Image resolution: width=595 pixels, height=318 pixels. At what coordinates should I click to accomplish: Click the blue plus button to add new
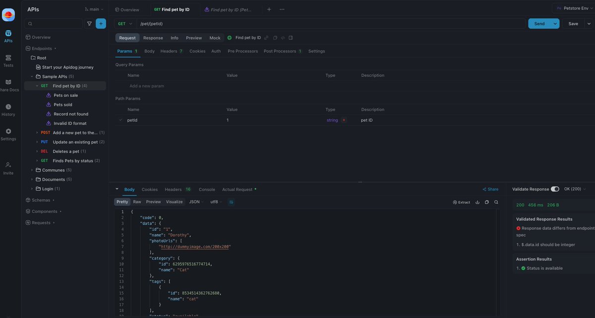tap(101, 23)
